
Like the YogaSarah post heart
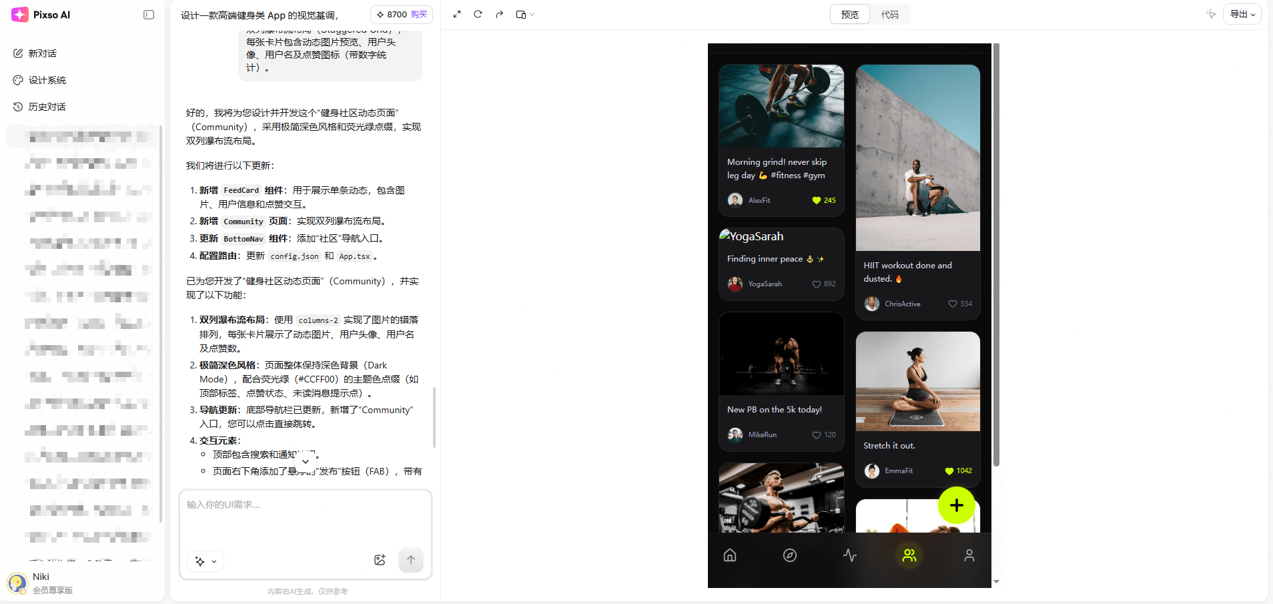pyautogui.click(x=816, y=284)
